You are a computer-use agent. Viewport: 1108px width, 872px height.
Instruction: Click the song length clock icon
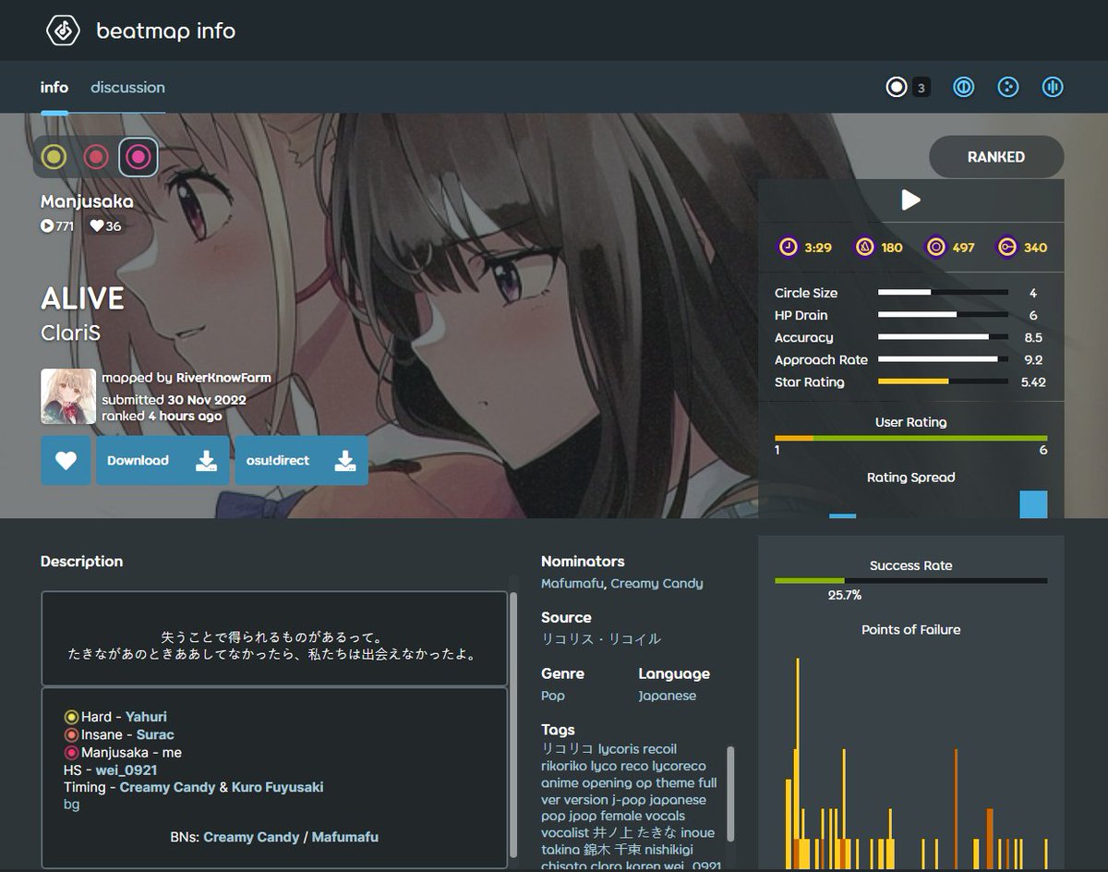789,247
